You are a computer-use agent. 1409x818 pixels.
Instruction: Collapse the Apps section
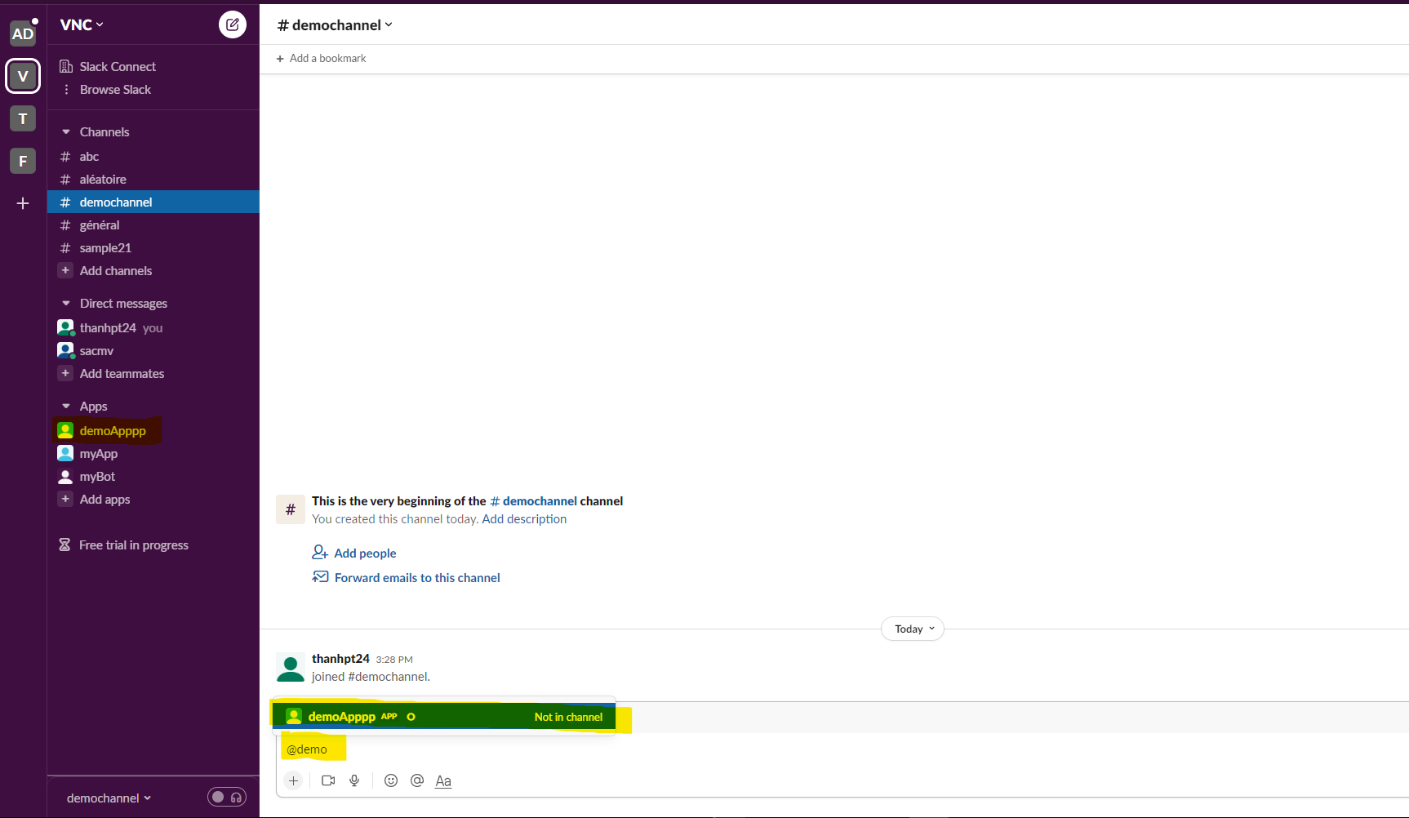(66, 406)
